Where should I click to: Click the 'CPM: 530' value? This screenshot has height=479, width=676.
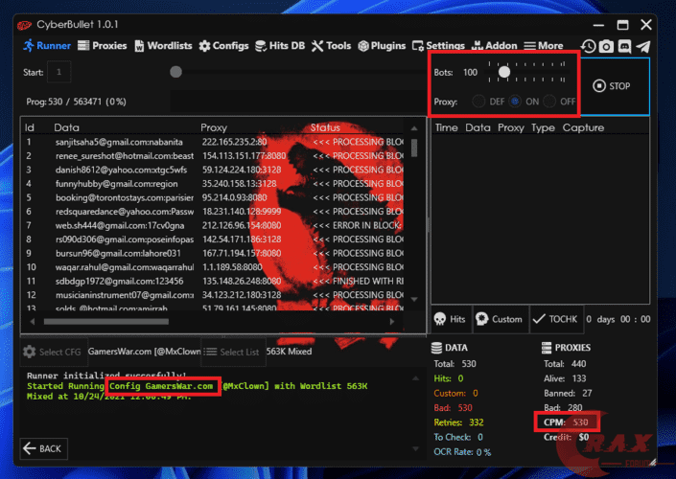click(x=566, y=422)
